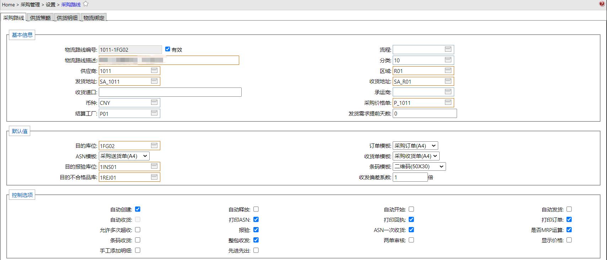Open lookup icon in 采购价格单 field

[448, 102]
